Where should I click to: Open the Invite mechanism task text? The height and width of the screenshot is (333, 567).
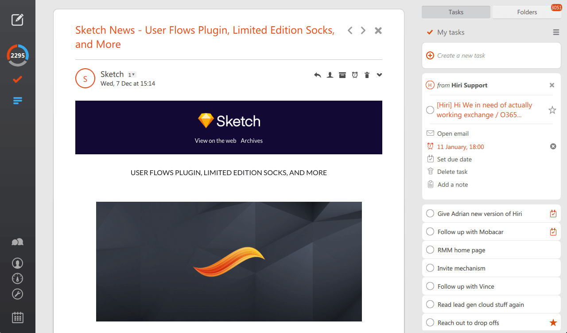[x=461, y=268]
